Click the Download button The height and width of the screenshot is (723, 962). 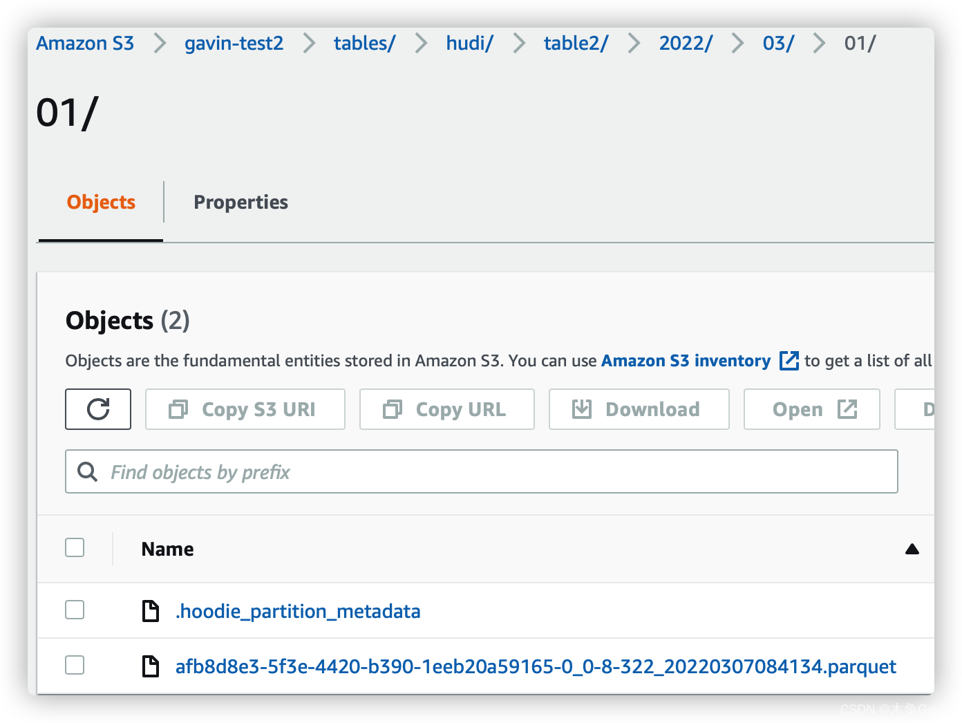tap(639, 409)
